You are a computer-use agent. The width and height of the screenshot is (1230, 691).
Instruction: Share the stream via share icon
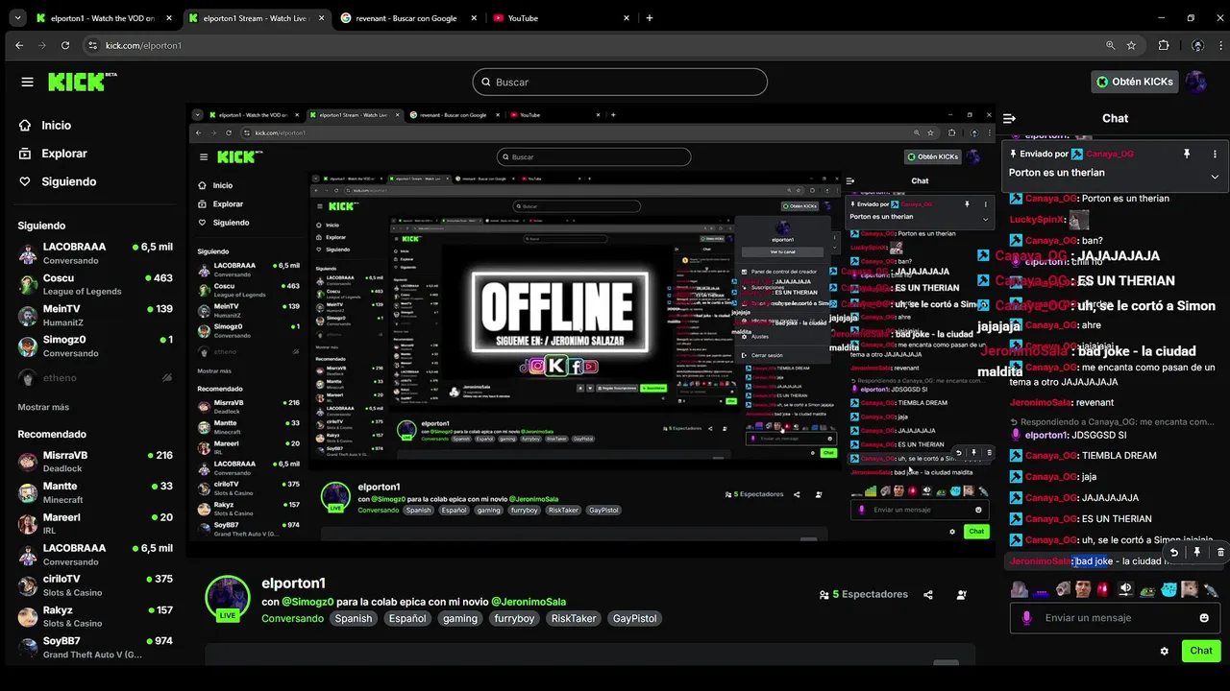(x=928, y=595)
